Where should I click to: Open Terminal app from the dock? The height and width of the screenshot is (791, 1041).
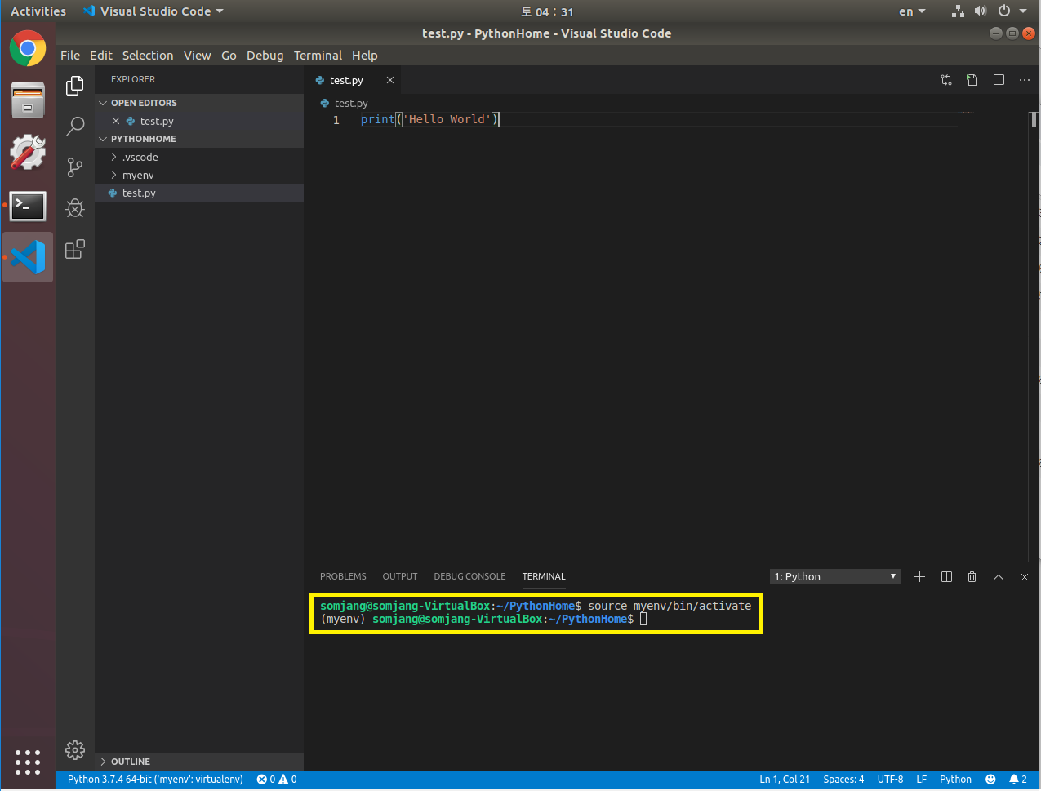(x=28, y=207)
